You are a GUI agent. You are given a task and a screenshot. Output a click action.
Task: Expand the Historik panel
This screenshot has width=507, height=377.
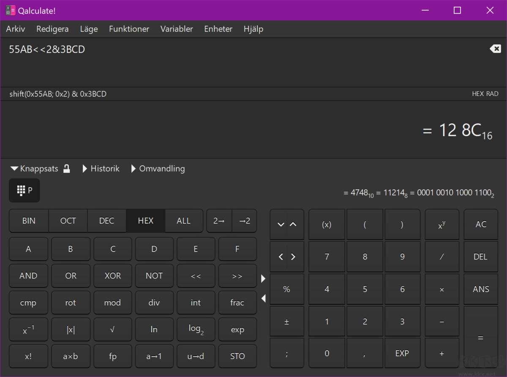[101, 169]
